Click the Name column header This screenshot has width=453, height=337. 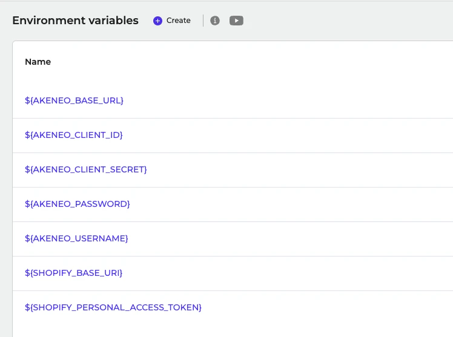(x=38, y=62)
